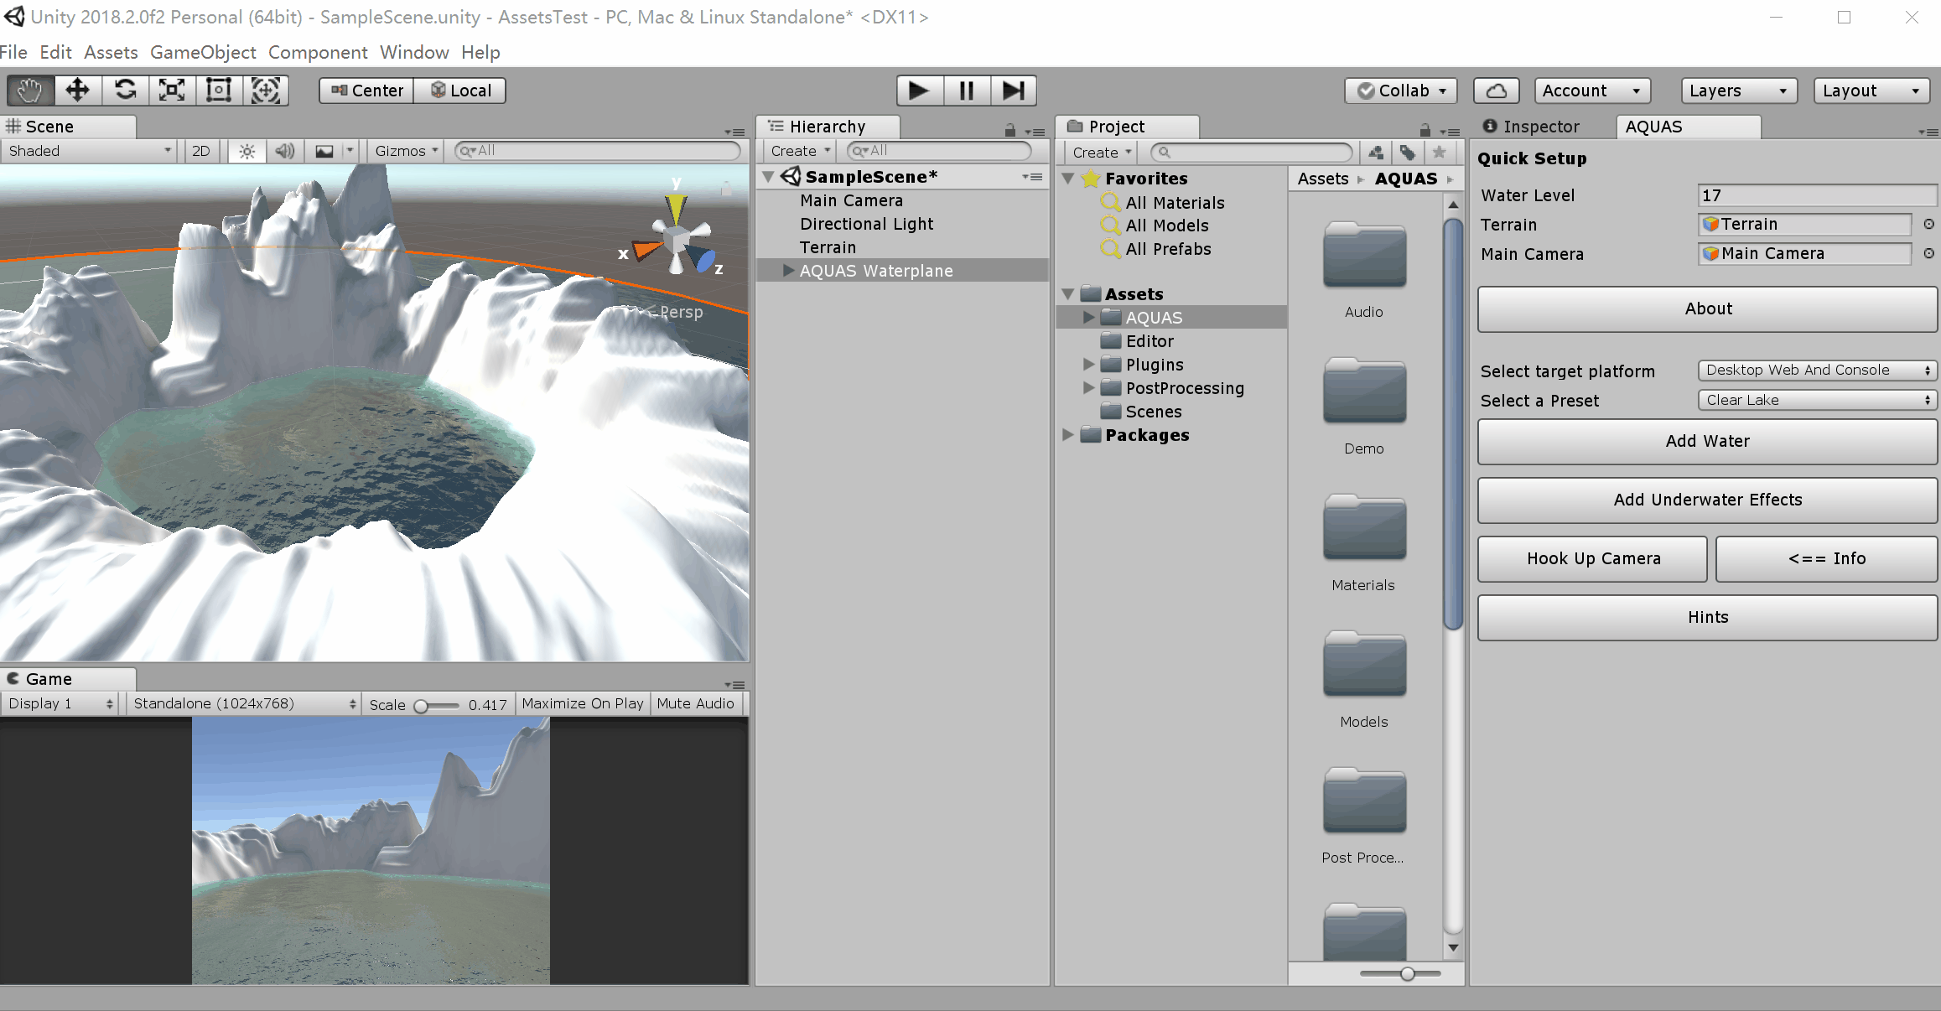Select the Hand tool
Viewport: 1941px width, 1011px height.
point(31,91)
